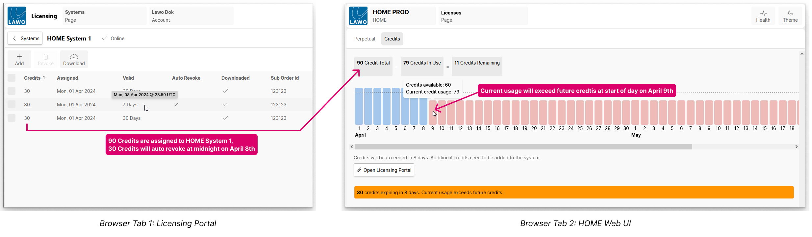Toggle the Theme moon icon
This screenshot has width=812, height=237.
click(x=790, y=13)
